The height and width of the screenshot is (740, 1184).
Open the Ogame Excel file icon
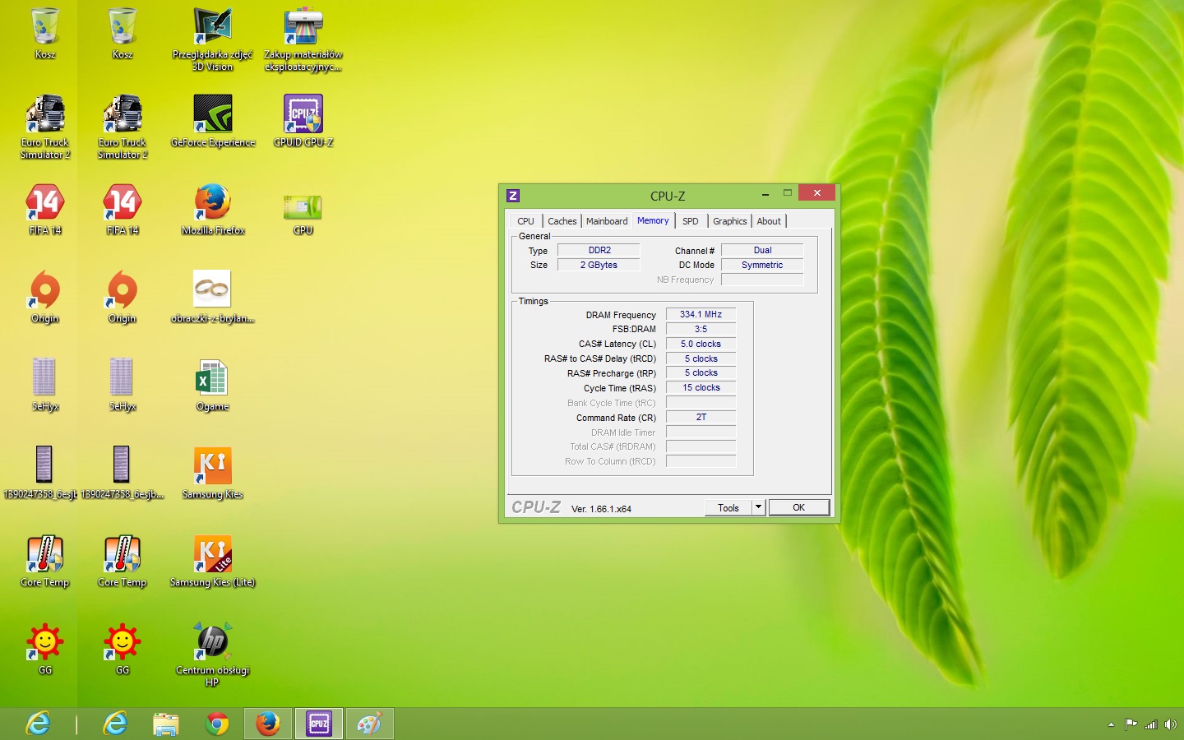tap(212, 379)
